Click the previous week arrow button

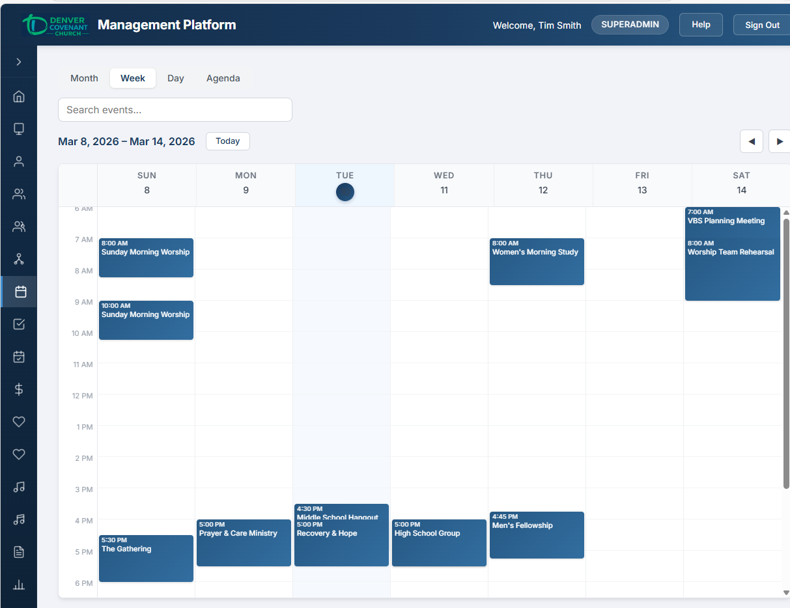tap(752, 141)
